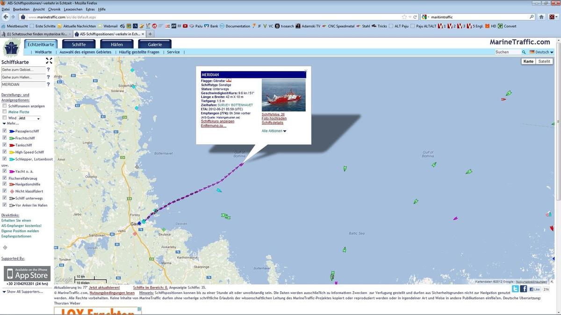Open the Firefox home page icon
The width and height of the screenshot is (561, 315).
tap(541, 17)
